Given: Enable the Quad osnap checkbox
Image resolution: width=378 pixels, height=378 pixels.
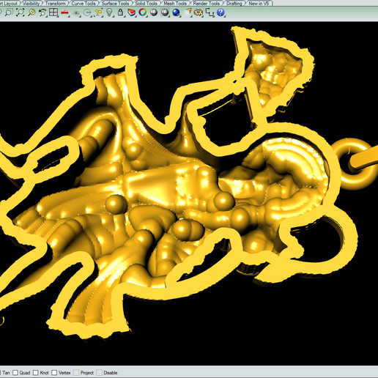Looking at the screenshot, I should (x=15, y=372).
